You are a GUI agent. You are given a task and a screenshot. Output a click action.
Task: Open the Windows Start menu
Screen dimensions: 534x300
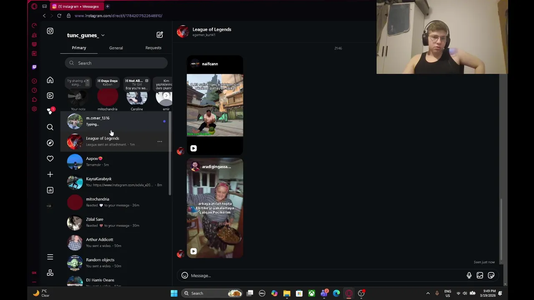pos(174,293)
